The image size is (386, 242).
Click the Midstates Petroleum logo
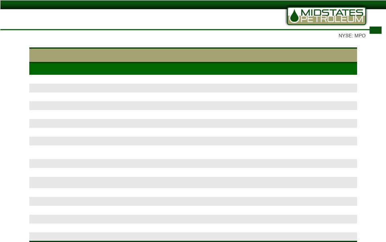[327, 16]
